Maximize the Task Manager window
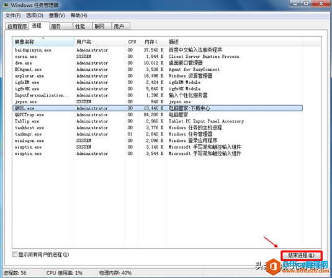This screenshot has width=332, height=278. (306, 4)
